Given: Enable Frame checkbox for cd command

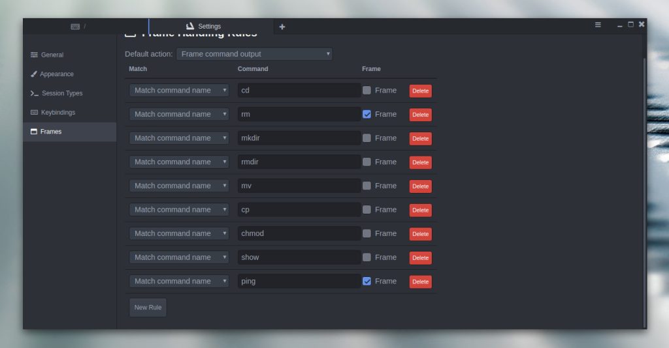Looking at the screenshot, I should [x=367, y=91].
